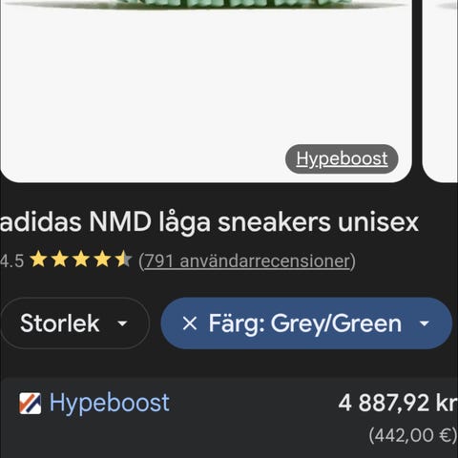Open the 791 användarrecensioner reviews link
458x458 pixels.
(247, 261)
